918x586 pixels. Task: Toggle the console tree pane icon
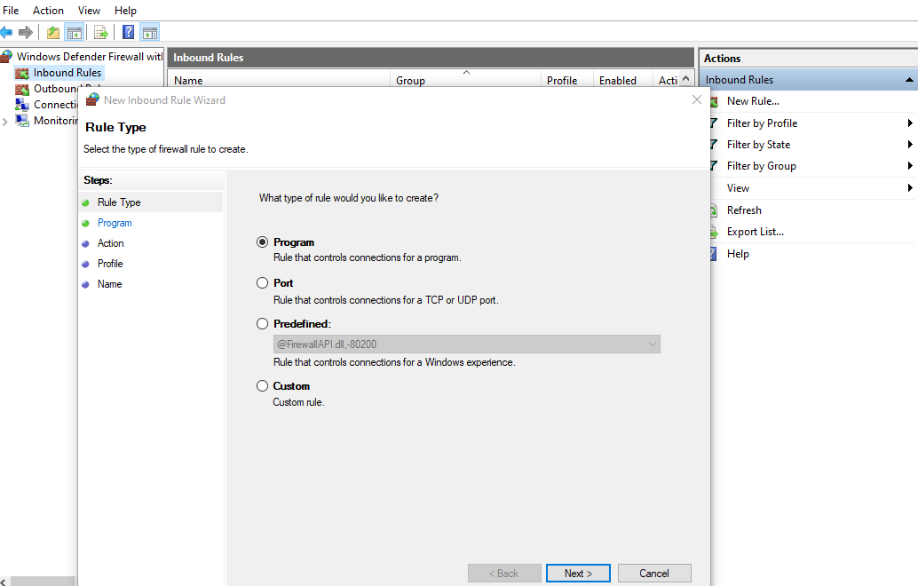click(75, 31)
